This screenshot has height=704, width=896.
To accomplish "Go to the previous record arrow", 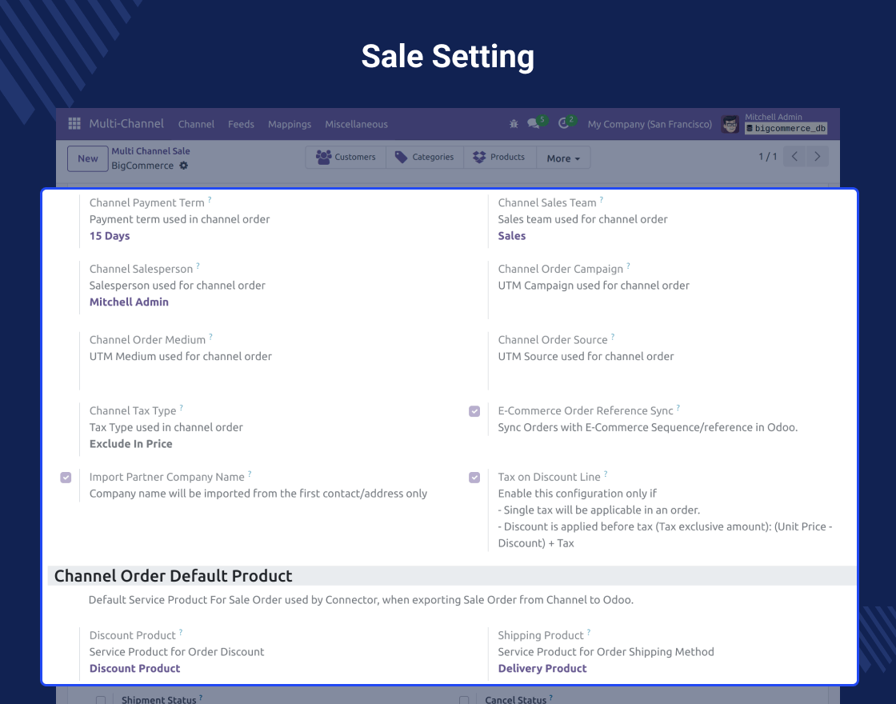I will tap(794, 157).
